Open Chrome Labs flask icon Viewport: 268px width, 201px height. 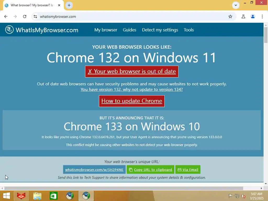pyautogui.click(x=243, y=16)
